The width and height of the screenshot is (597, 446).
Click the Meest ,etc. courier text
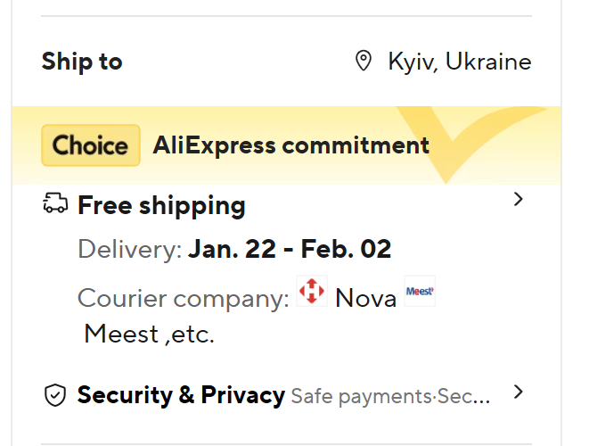coord(149,334)
